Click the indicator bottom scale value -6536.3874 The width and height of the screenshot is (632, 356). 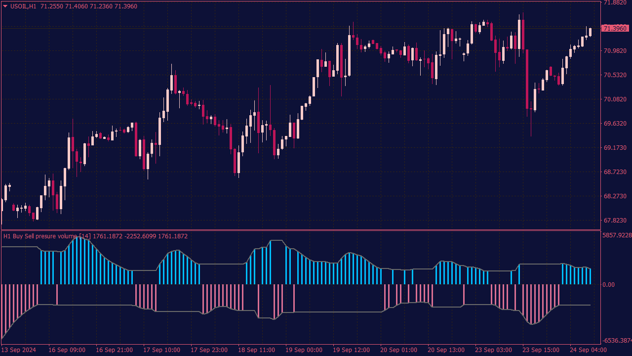click(617, 341)
